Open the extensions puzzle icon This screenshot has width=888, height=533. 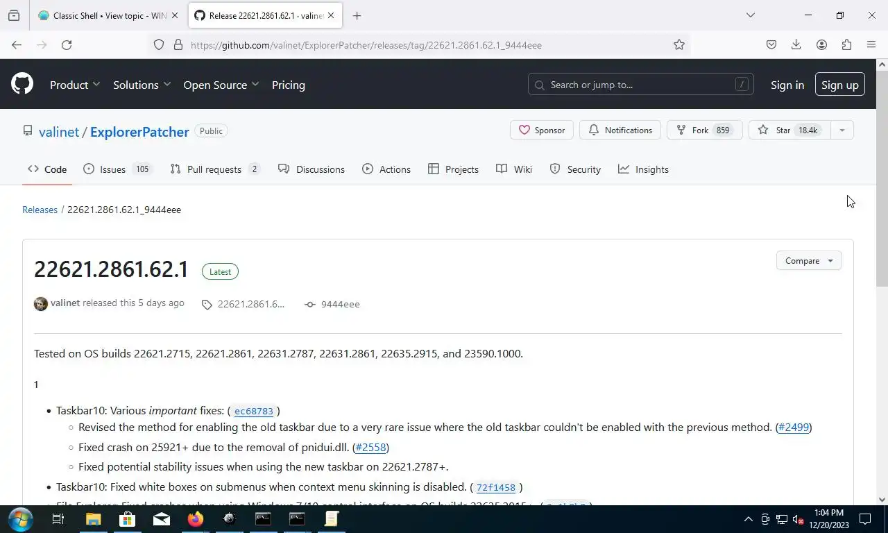(846, 44)
